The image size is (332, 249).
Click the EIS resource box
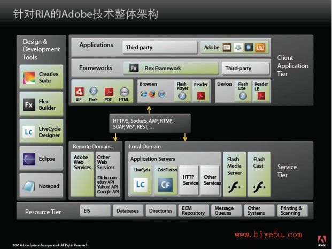pos(95,210)
